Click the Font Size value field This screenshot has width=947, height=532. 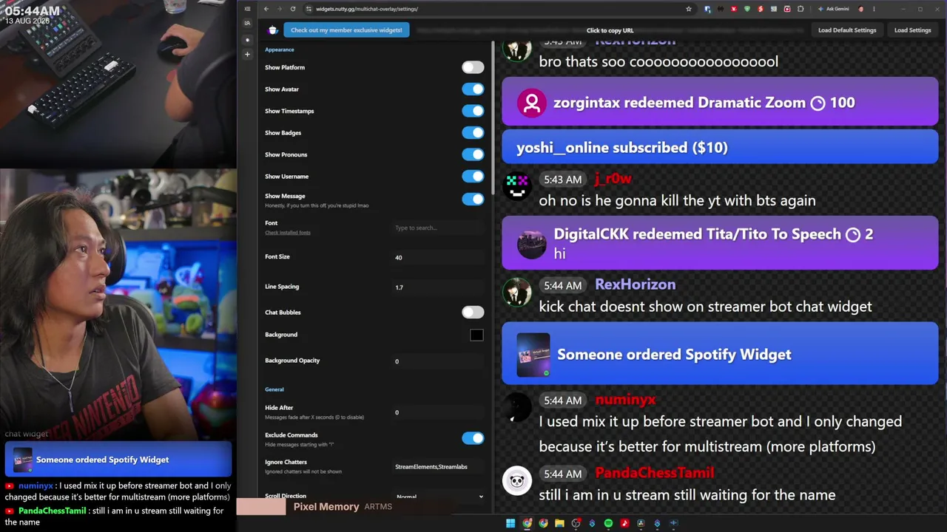click(x=439, y=257)
